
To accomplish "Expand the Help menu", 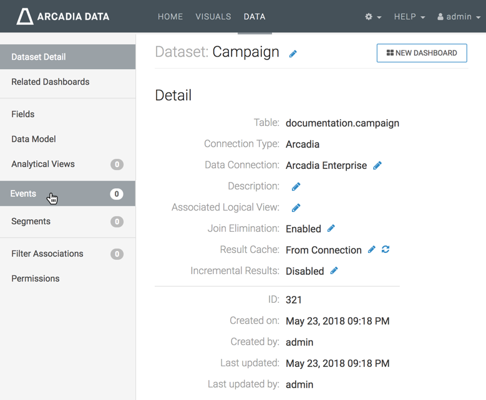I will (409, 17).
